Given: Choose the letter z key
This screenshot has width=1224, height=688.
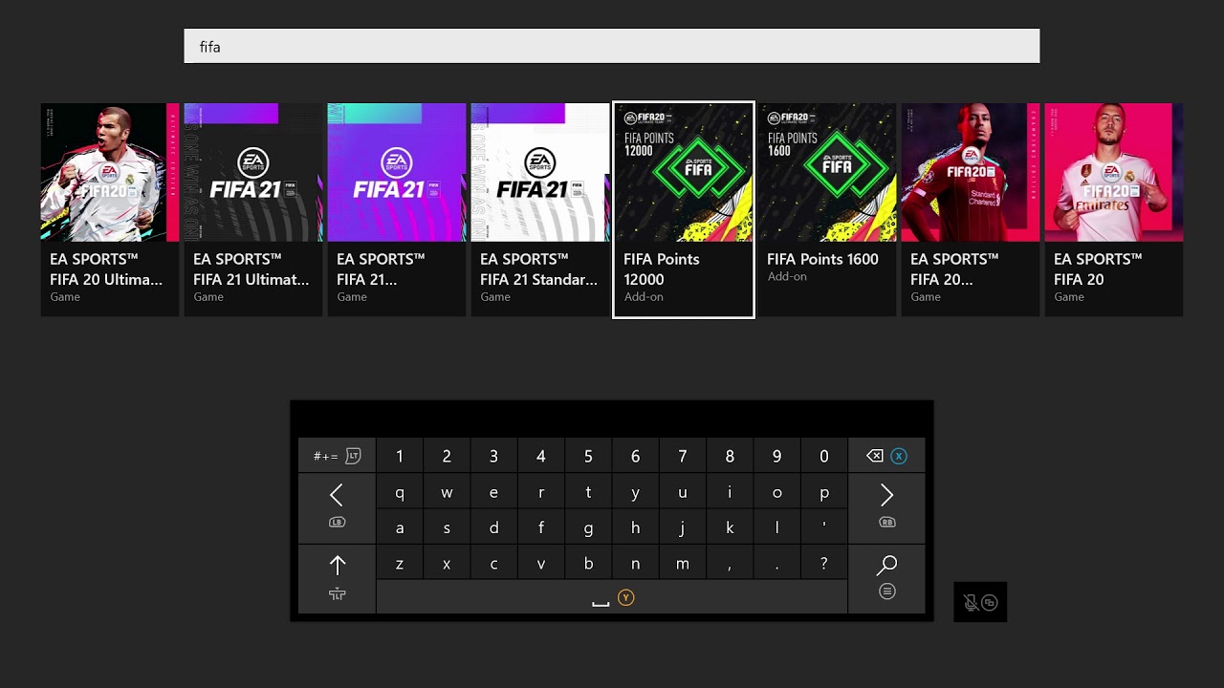Looking at the screenshot, I should coord(400,564).
